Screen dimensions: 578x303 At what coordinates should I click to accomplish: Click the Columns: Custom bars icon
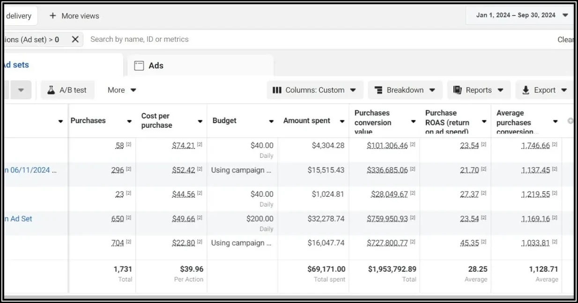tap(277, 90)
